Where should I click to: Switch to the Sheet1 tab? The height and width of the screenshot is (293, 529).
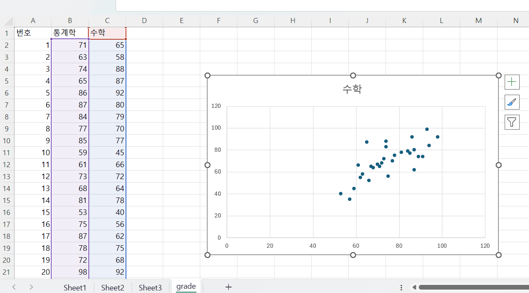tap(75, 287)
